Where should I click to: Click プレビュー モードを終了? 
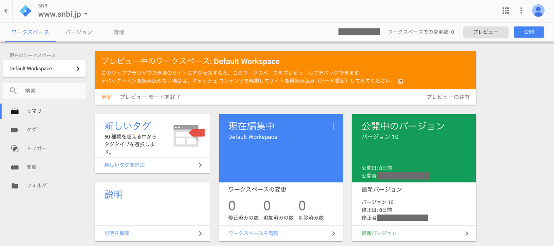[x=150, y=97]
